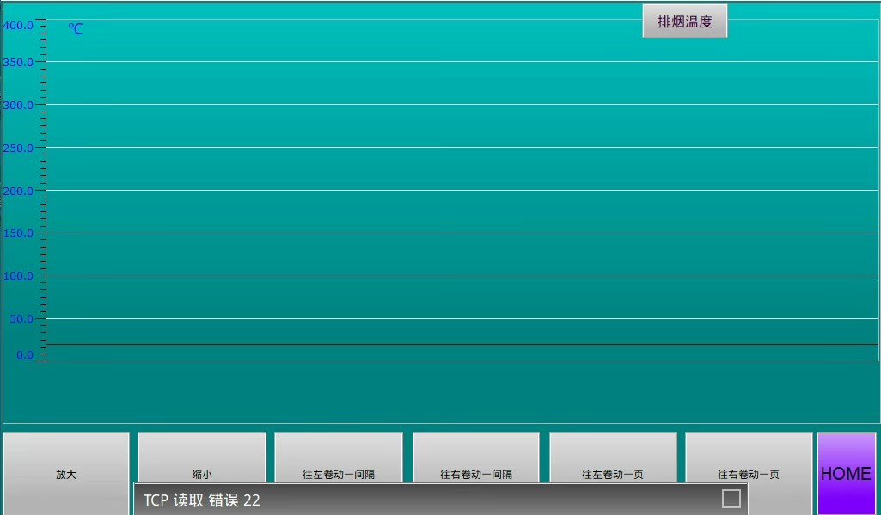Select the 150.0 axis label
Image resolution: width=881 pixels, height=515 pixels.
pos(18,233)
